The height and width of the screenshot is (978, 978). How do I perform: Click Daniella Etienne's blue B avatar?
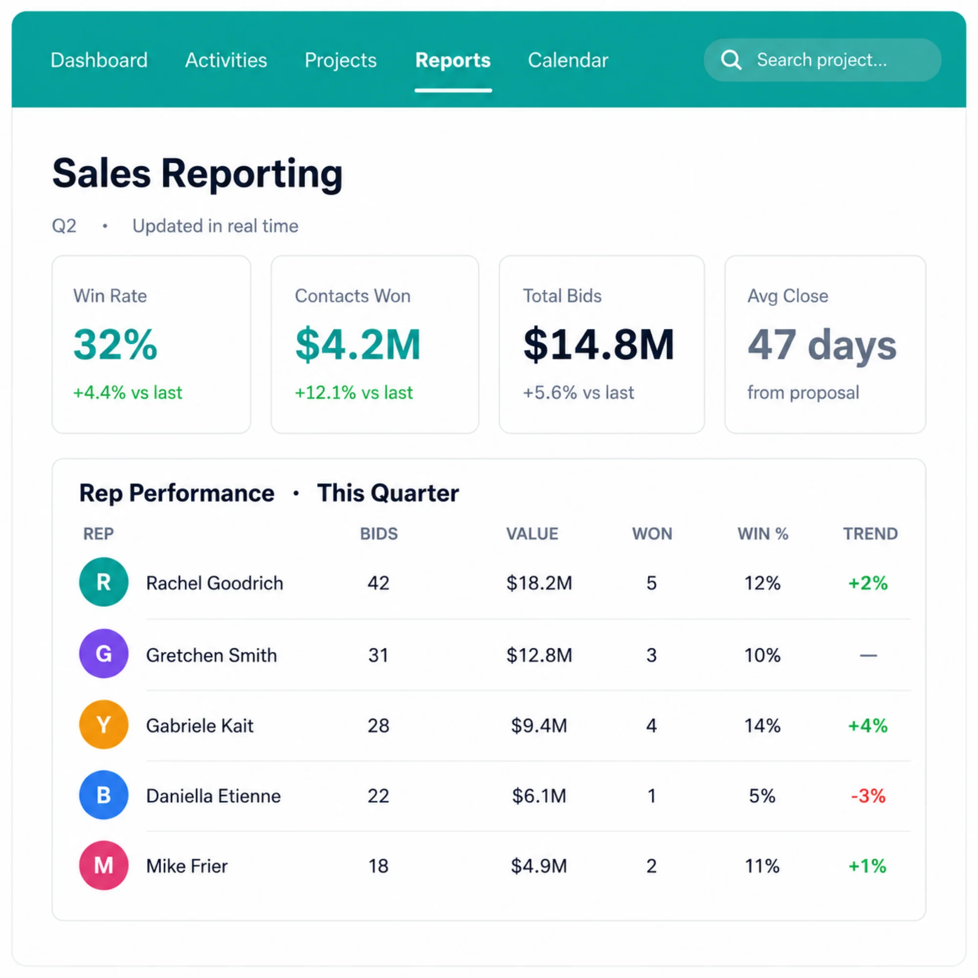(104, 795)
